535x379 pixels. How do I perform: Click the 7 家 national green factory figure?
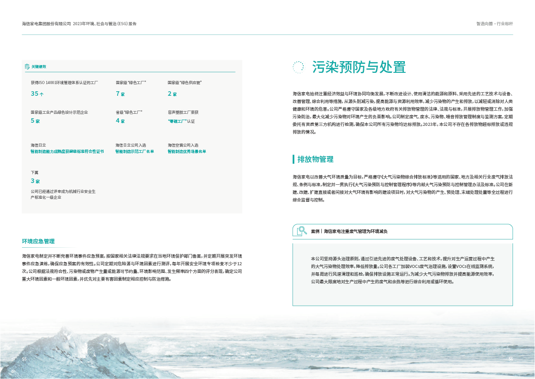[120, 94]
